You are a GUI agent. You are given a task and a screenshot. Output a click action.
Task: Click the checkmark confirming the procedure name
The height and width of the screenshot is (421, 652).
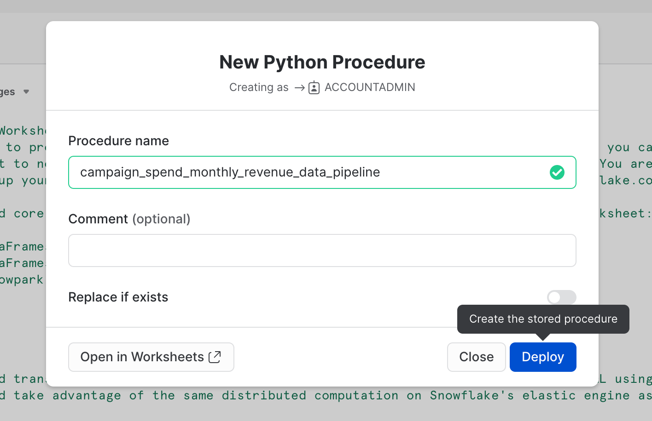[557, 172]
